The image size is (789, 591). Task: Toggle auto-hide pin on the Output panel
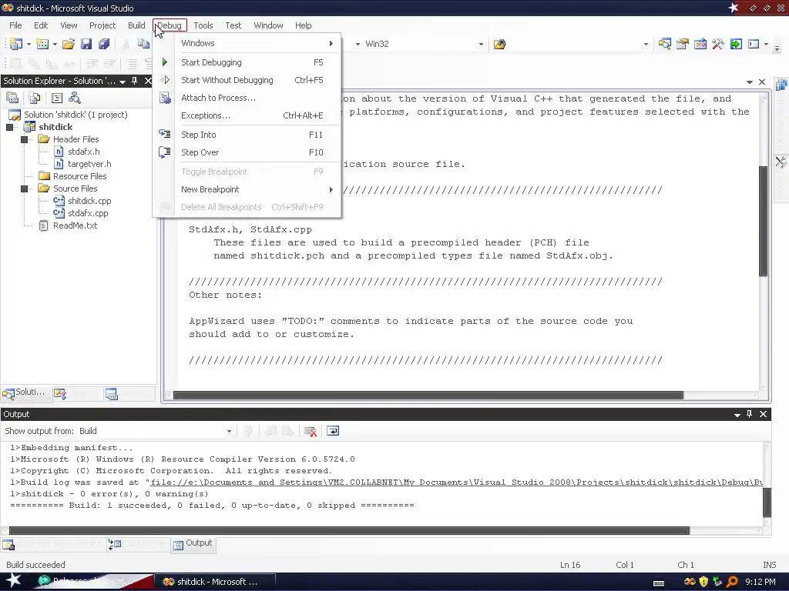[x=749, y=414]
